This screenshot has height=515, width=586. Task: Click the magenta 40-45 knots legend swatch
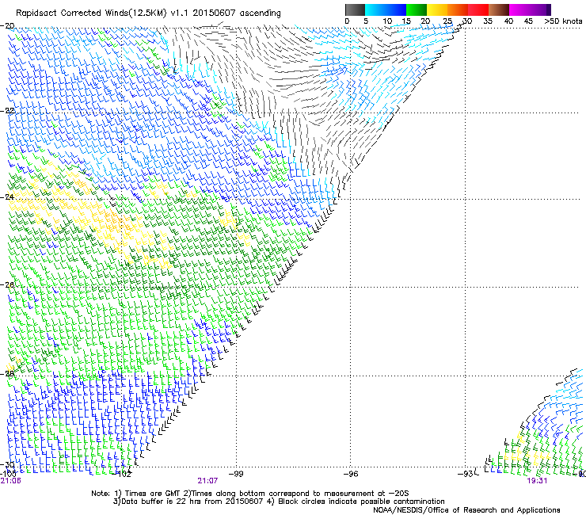tap(519, 10)
